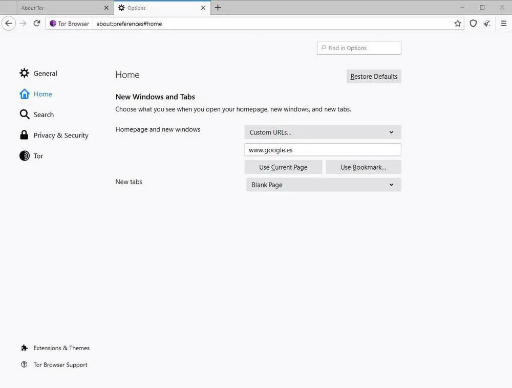Open Privacy & Security settings
Screen dimensions: 512x388
(x=54, y=135)
